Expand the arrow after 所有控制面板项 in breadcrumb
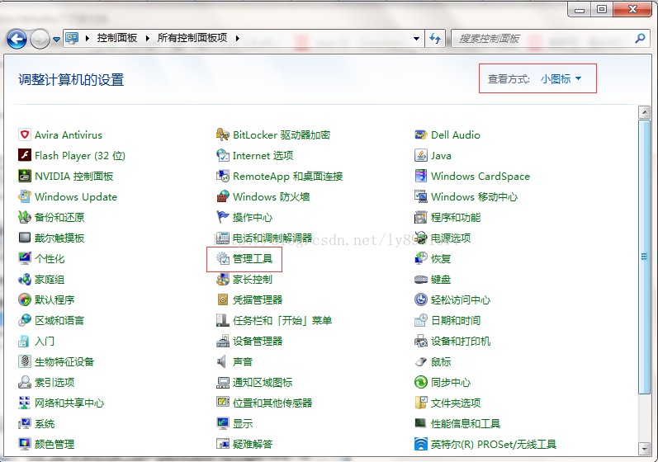 238,38
